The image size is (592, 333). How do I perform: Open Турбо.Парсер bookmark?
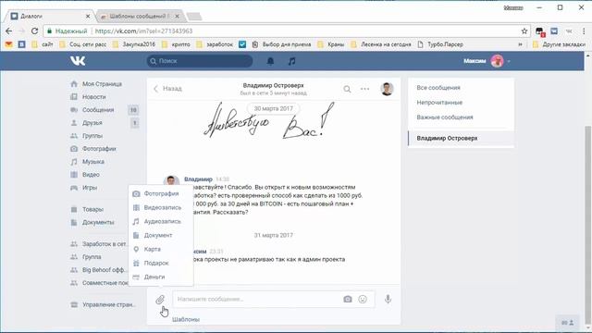(440, 44)
